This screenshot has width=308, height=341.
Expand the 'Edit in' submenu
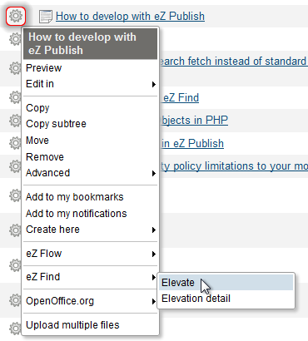click(x=90, y=84)
